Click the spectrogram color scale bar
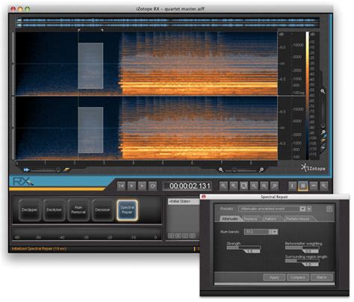Screen dimensions: 354x302 pyautogui.click(x=307, y=96)
